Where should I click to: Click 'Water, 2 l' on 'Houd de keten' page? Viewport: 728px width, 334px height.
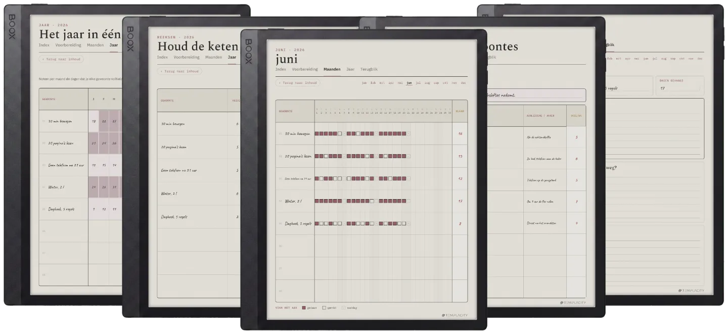point(169,194)
